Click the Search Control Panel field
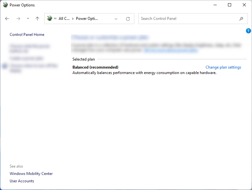252x190 pixels. tap(193, 19)
